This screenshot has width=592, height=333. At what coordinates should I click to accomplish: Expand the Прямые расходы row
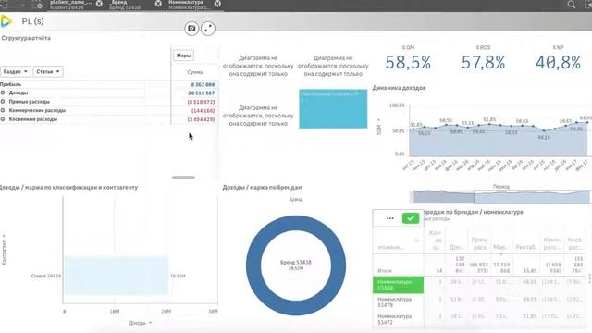pos(3,102)
